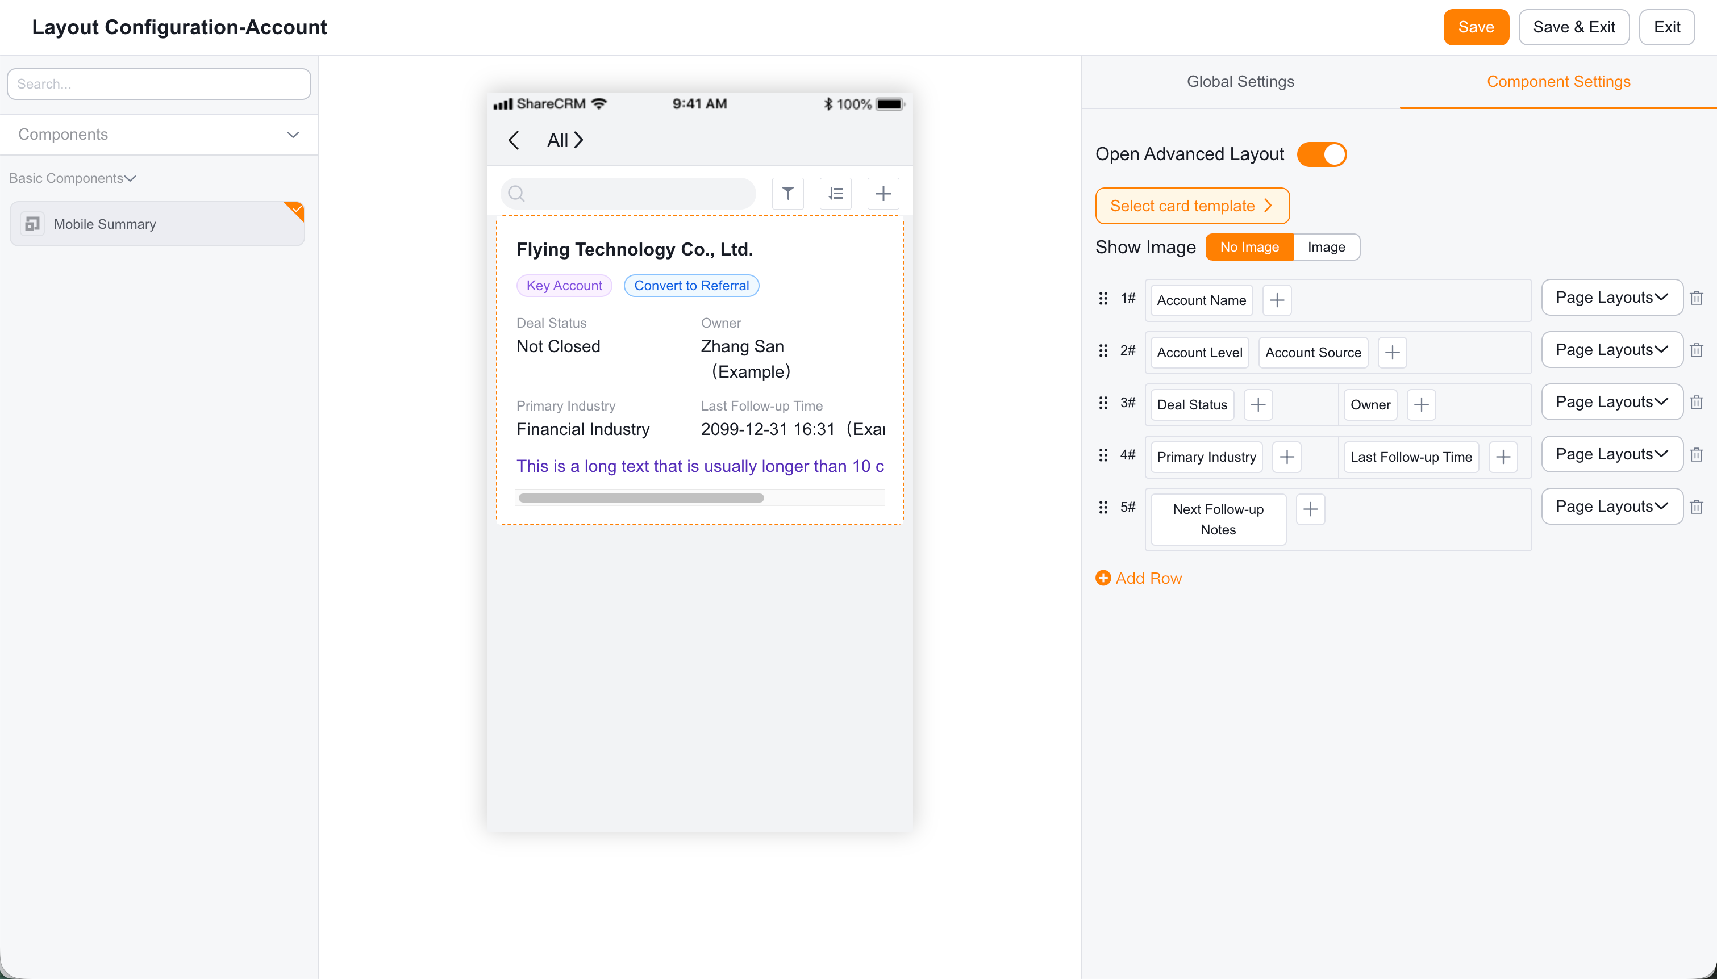Open Page Layouts dropdown for row 2#
This screenshot has height=979, width=1717.
click(x=1611, y=350)
